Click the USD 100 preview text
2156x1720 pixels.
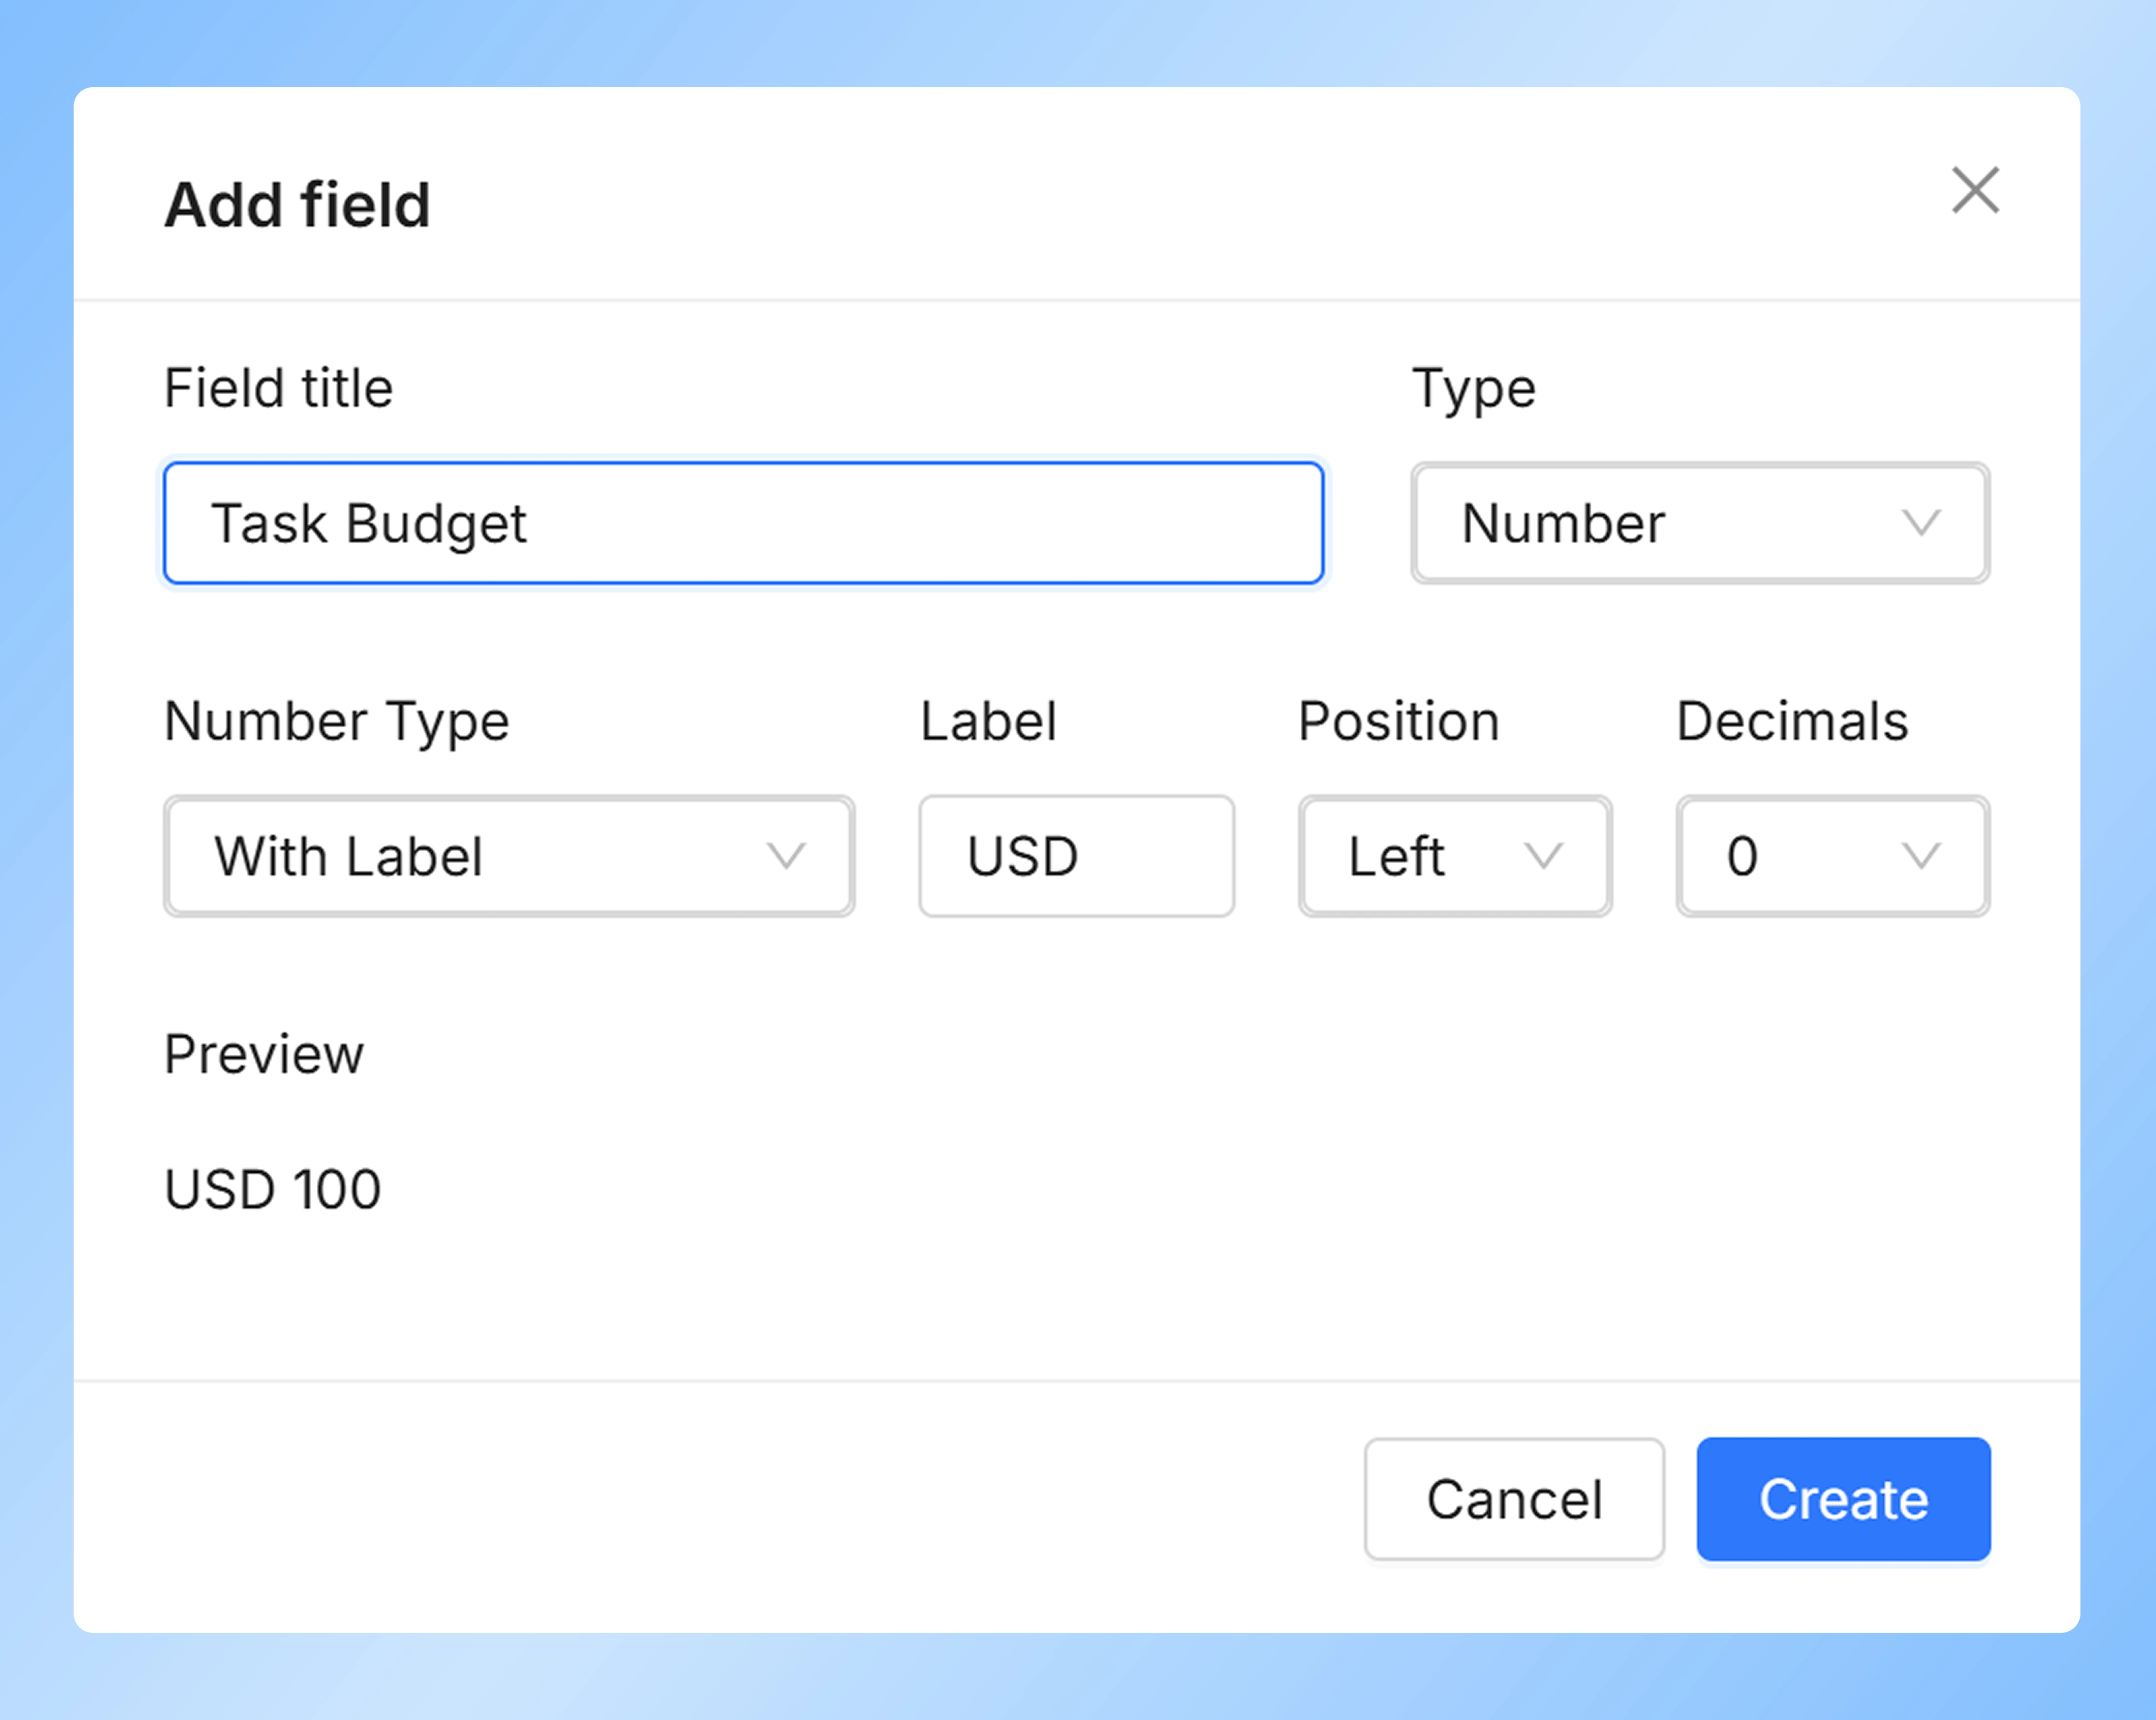[272, 1189]
